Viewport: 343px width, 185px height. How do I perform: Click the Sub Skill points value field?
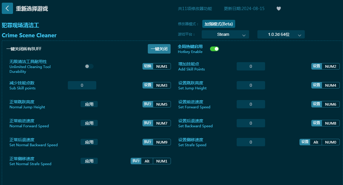(x=82, y=85)
